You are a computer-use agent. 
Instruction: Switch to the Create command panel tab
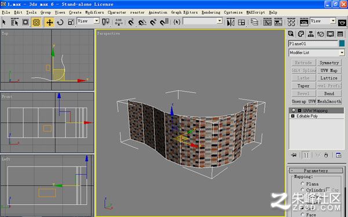[291, 34]
